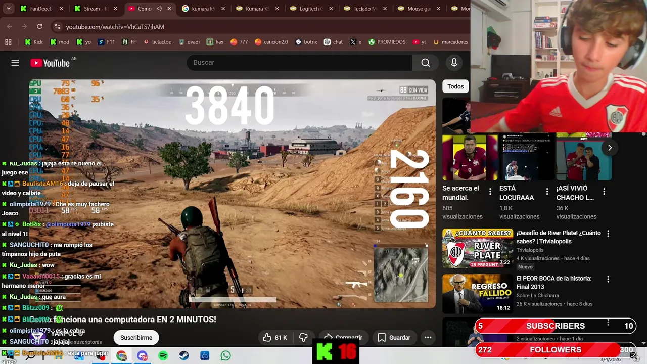647x364 pixels.
Task: Open options for 'ASÍ VIVIÓ CHACHO' short
Action: pos(604,192)
